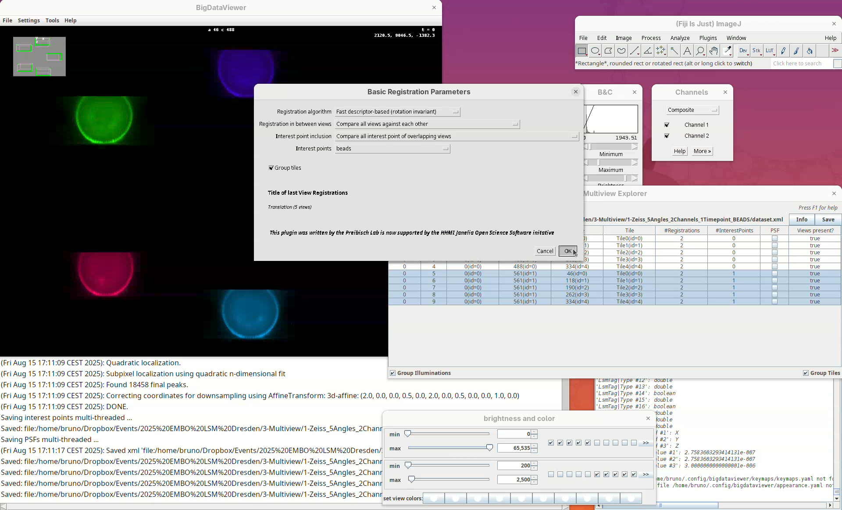Uncheck the Group tiles checkbox

point(271,168)
